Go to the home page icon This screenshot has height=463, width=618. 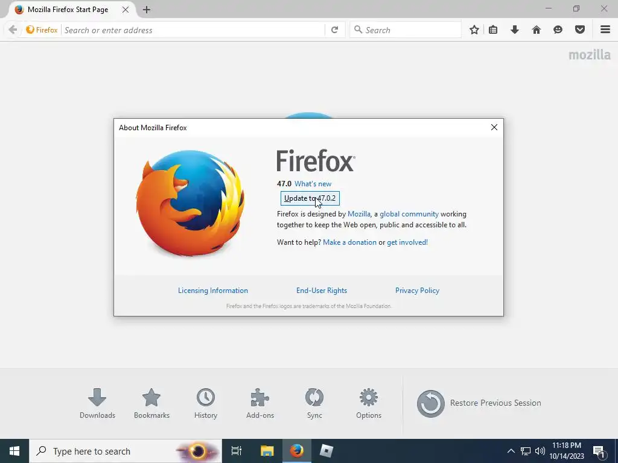click(x=537, y=30)
